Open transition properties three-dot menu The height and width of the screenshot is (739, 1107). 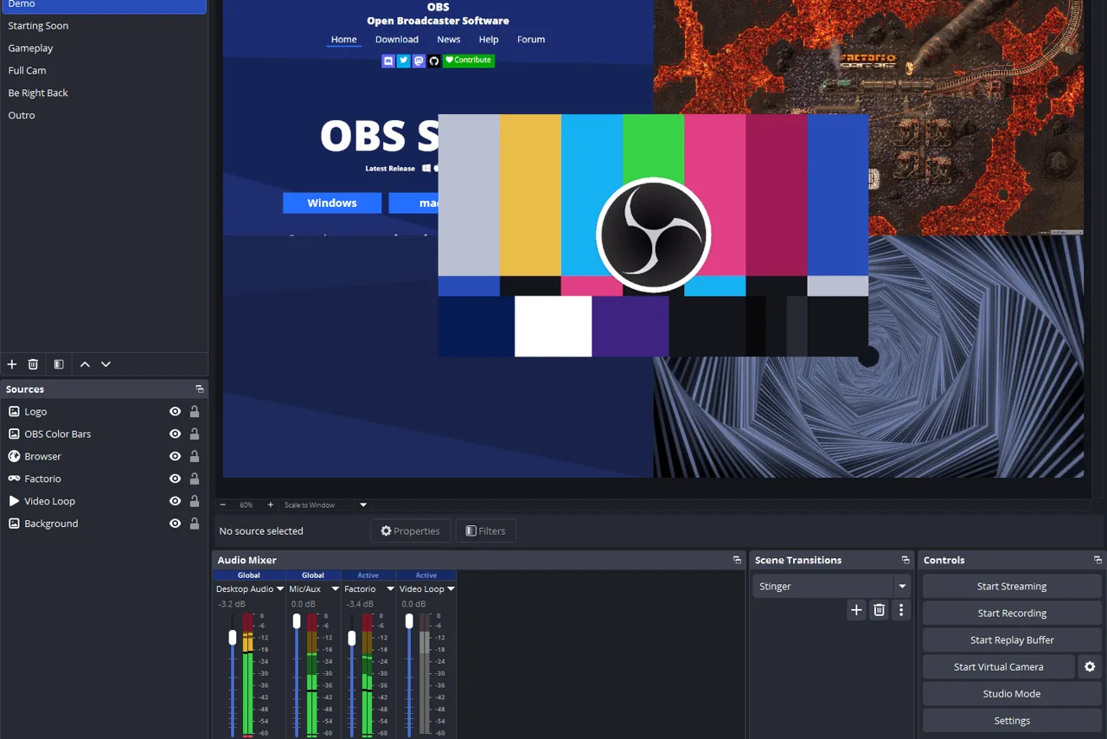[x=901, y=610]
